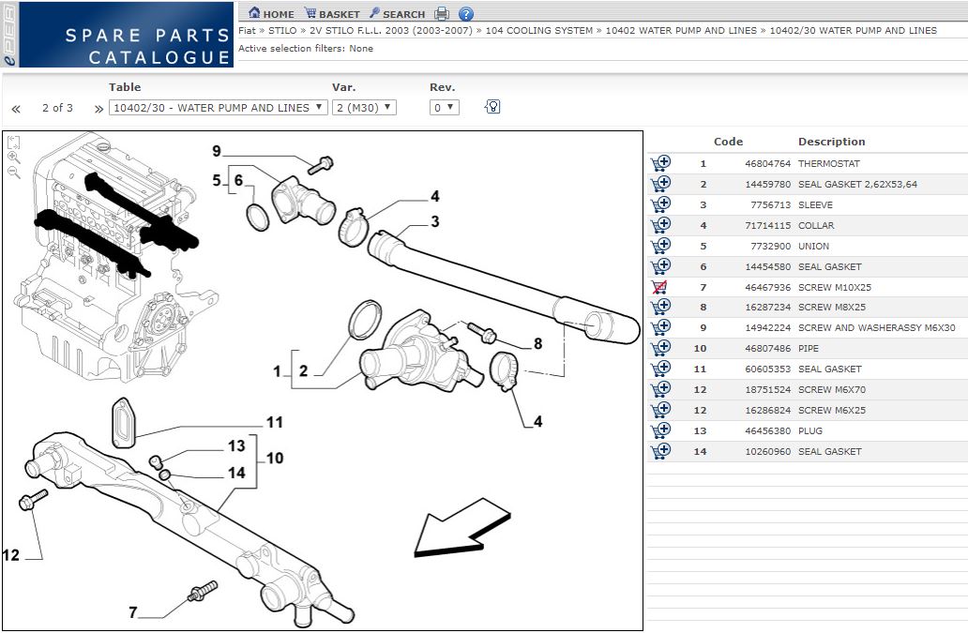Click part number 11 label in diagram

pyautogui.click(x=275, y=422)
